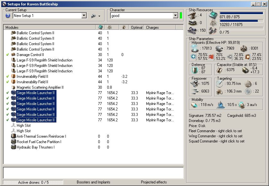Expand the Current Setup dropdown
269x186 pixels.
point(84,15)
